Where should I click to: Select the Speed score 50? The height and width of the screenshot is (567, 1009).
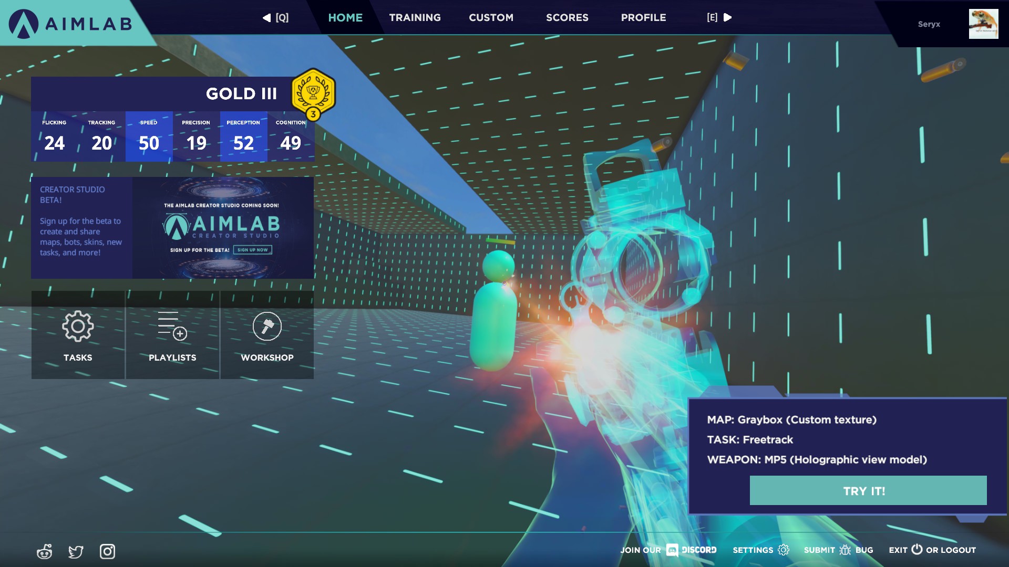point(149,136)
